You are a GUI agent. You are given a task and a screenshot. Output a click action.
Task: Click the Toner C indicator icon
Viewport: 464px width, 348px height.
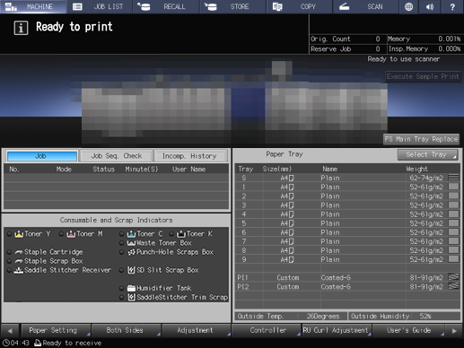pyautogui.click(x=131, y=234)
